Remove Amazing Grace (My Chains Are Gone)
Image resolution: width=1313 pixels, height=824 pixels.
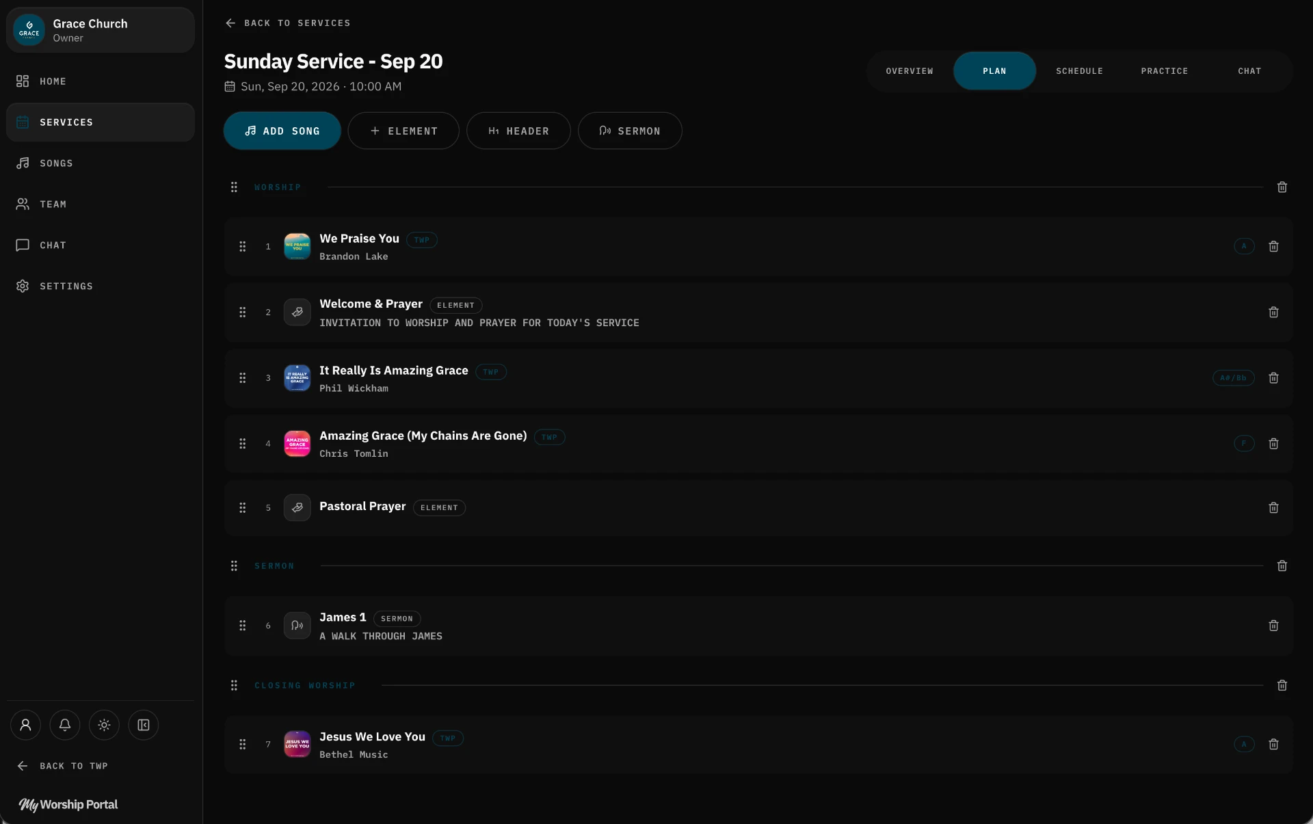[1273, 444]
